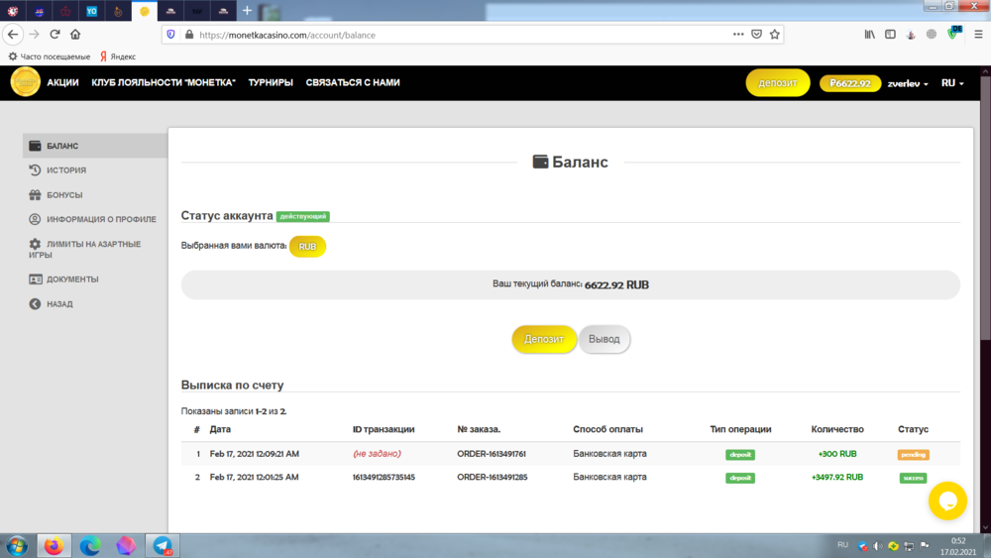Click transaction ID 1613491285735145
Screen dimensions: 991x558
pos(384,477)
